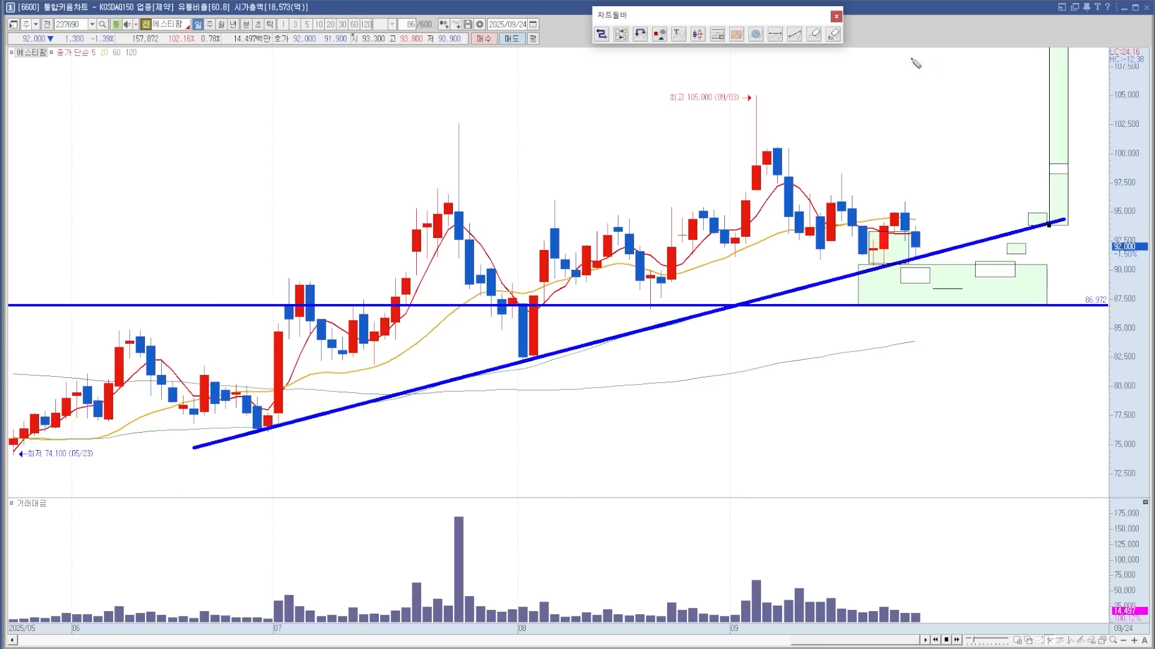Click the candlestick chart type icon
Screen dimensions: 1155x649
point(698,34)
